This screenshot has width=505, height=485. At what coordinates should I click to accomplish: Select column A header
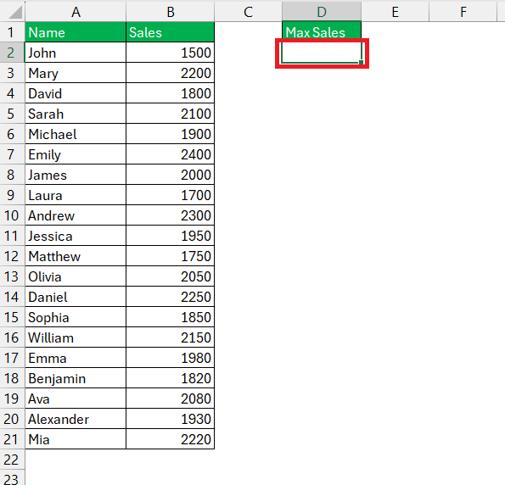click(x=76, y=12)
